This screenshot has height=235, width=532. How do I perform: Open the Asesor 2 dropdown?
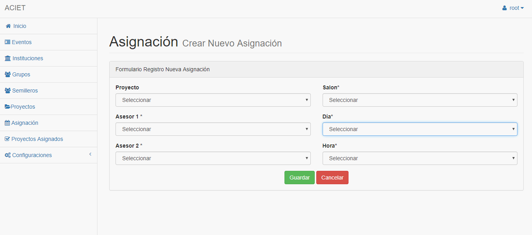213,158
